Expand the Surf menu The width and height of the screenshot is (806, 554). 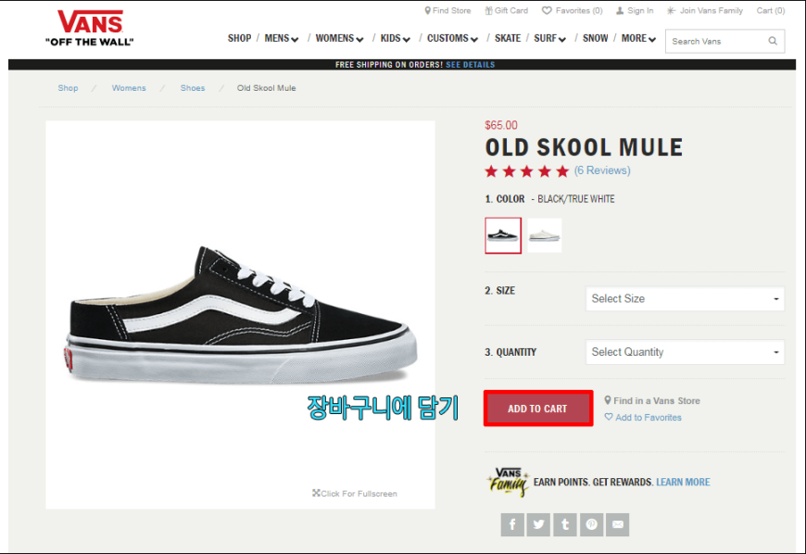[x=549, y=38]
